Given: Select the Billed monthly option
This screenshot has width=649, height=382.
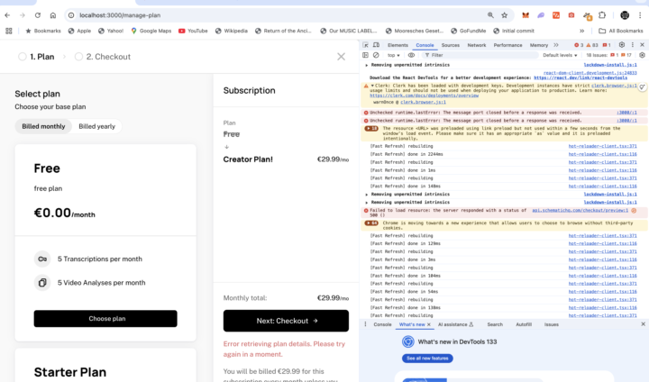Looking at the screenshot, I should [x=43, y=126].
